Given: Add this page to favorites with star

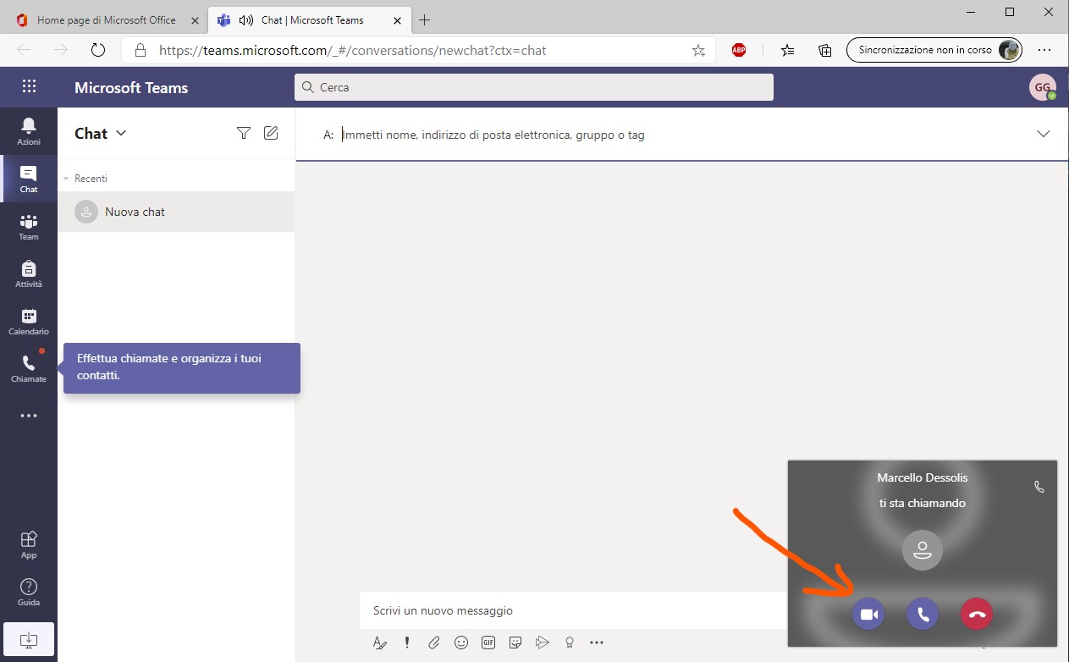Looking at the screenshot, I should 698,50.
